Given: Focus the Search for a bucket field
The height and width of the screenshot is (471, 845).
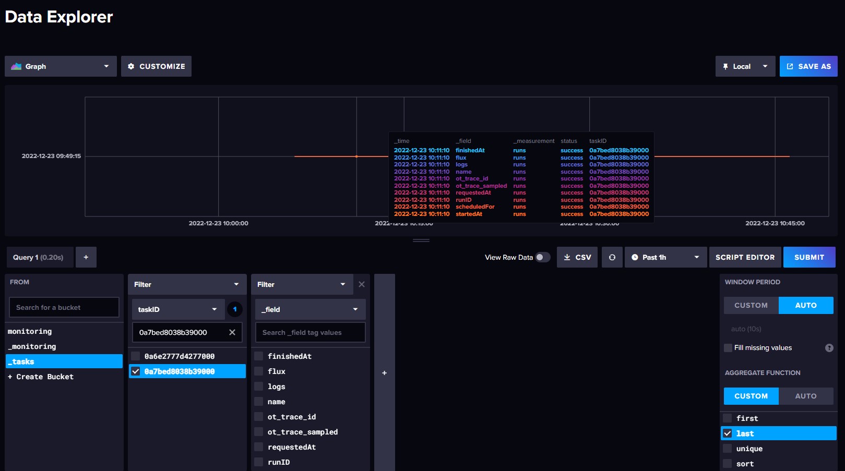Looking at the screenshot, I should pos(64,307).
